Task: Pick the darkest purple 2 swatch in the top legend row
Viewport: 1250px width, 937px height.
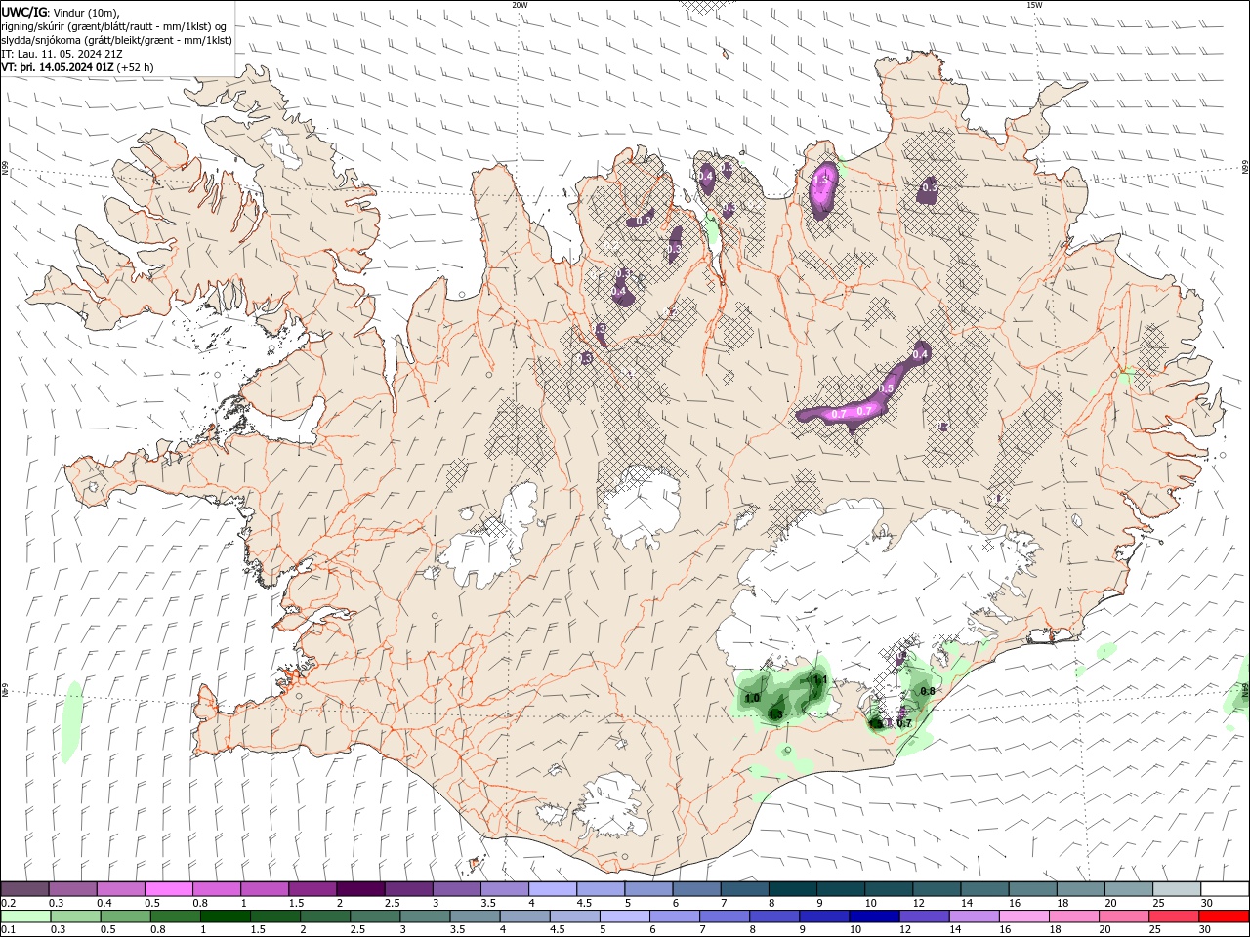Action: click(360, 888)
